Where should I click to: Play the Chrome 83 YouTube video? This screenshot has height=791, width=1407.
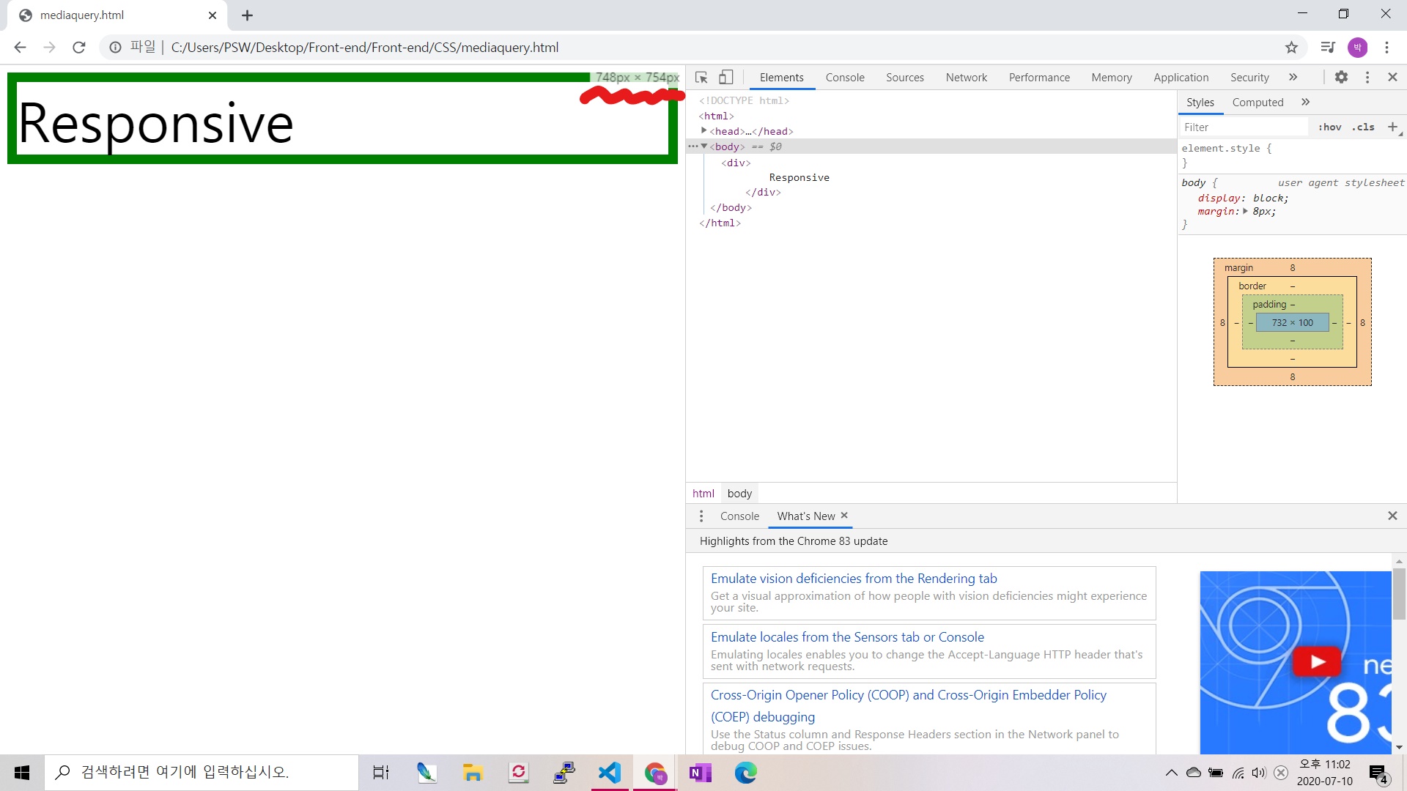click(x=1316, y=662)
